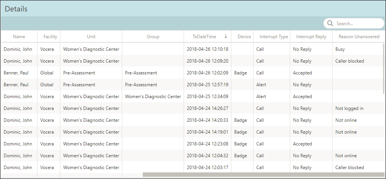Click the vertical scrollbar thumb
Viewport: 386px width, 179px height.
coord(384,68)
